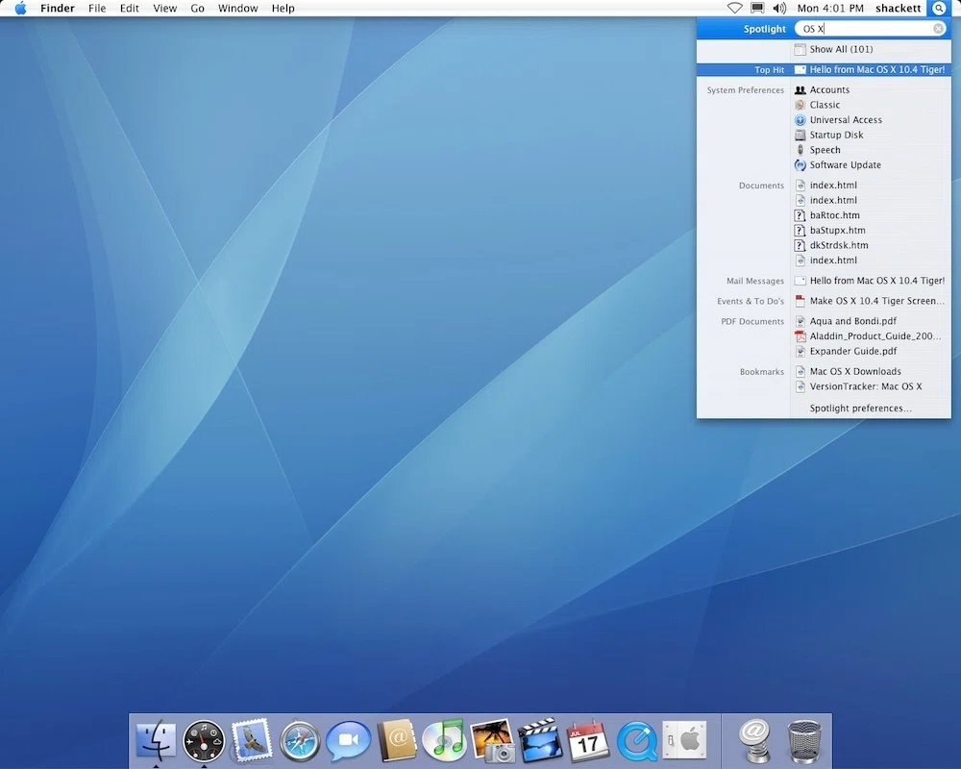The width and height of the screenshot is (961, 769).
Task: Open the Window menu
Action: pos(237,8)
